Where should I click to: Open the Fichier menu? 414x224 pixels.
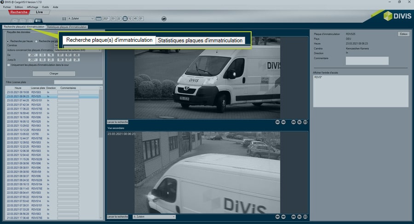click(7, 7)
